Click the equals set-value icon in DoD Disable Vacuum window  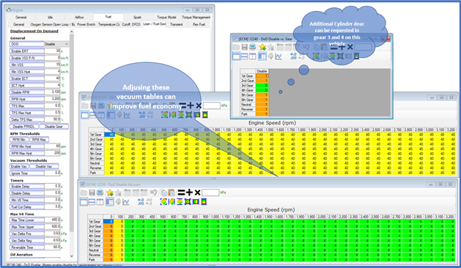(x=182, y=193)
